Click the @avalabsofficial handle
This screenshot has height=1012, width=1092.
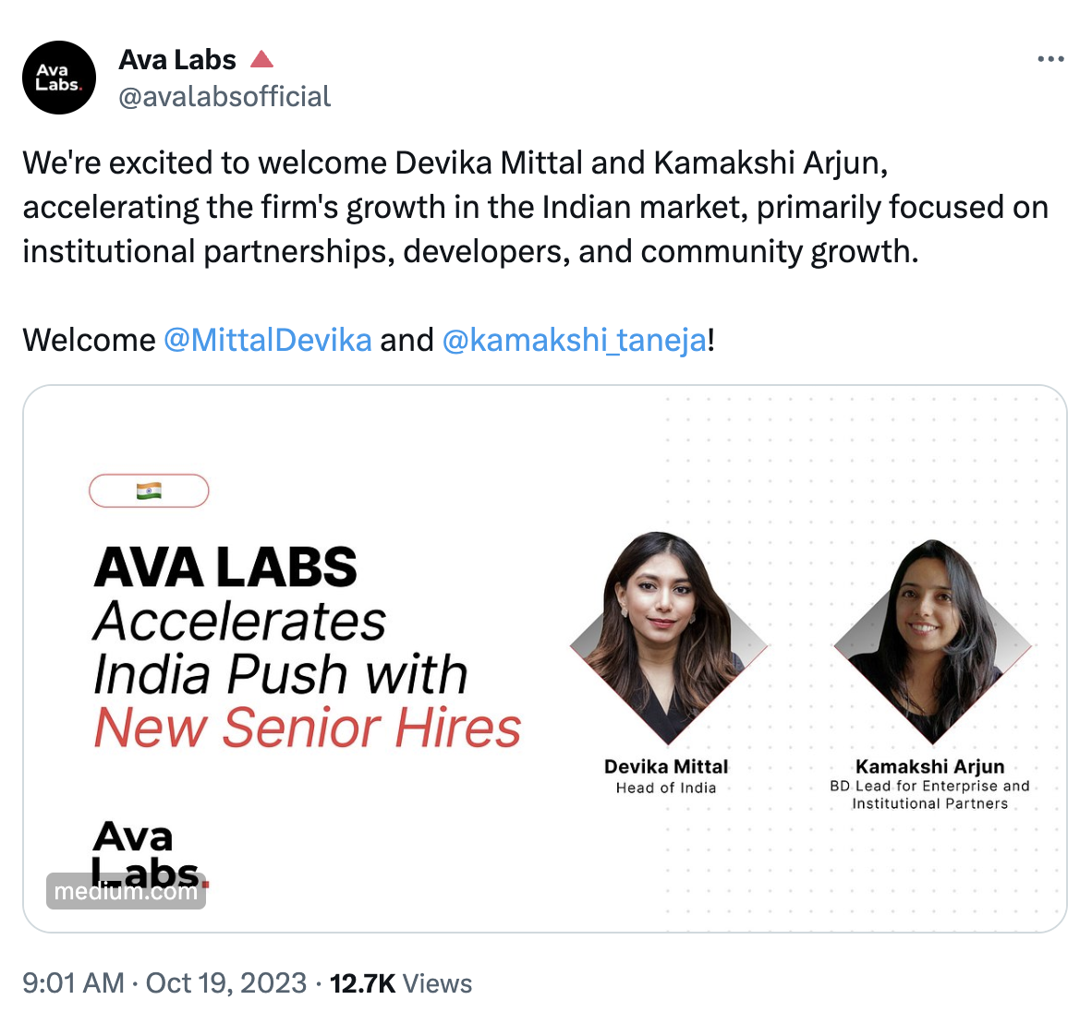tap(224, 97)
